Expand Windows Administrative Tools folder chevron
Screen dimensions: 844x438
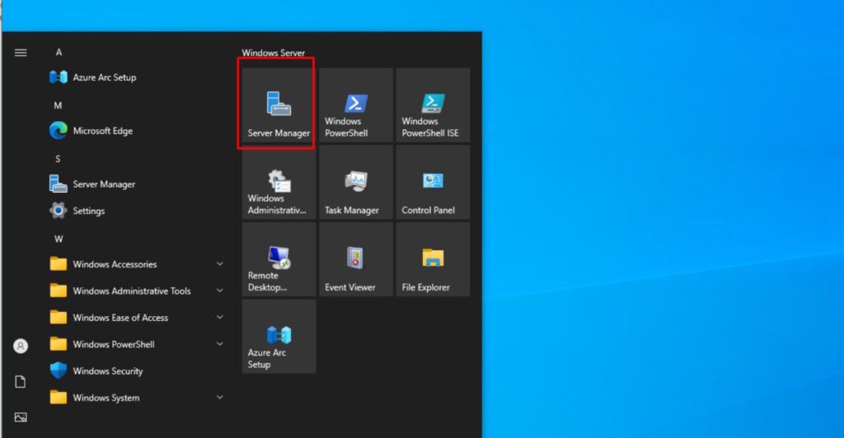tap(219, 291)
